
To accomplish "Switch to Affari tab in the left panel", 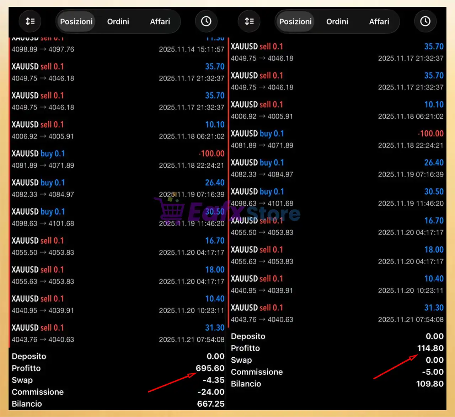I will coord(160,22).
